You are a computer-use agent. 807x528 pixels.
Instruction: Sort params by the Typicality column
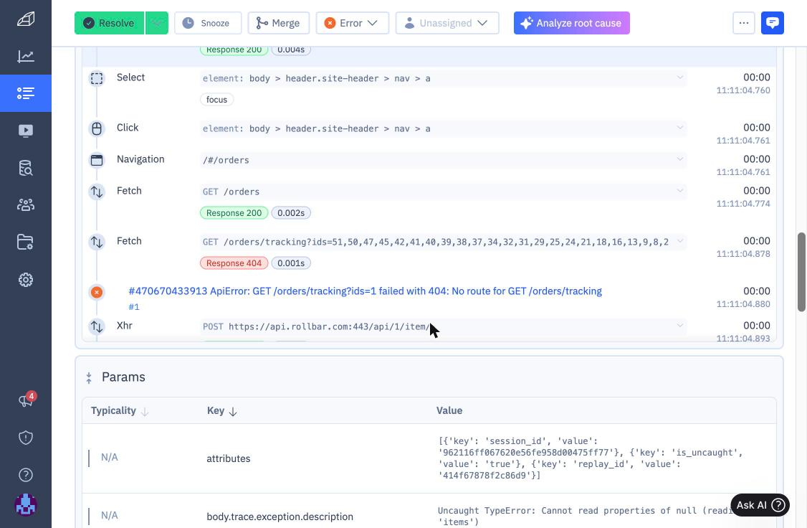pos(120,410)
